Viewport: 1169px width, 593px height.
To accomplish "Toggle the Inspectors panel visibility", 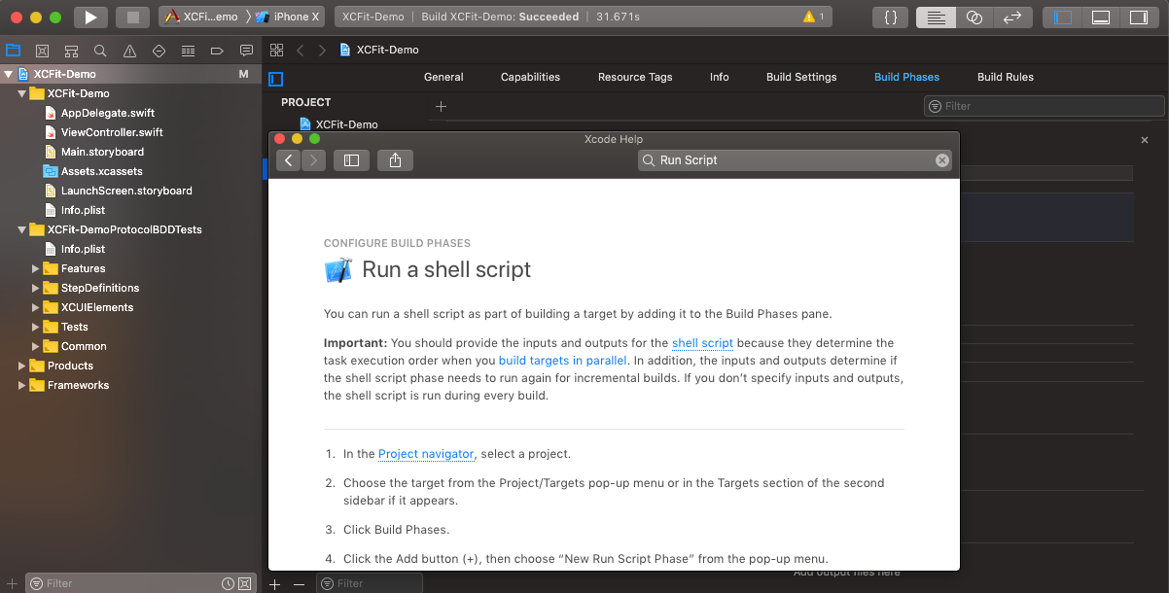I will click(x=1137, y=17).
